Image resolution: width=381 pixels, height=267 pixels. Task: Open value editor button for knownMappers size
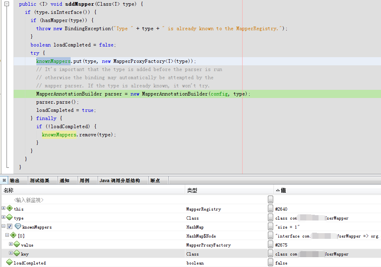(270, 227)
